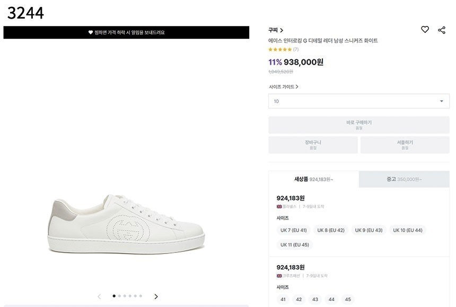The width and height of the screenshot is (456, 307).
Task: Click the five-star rating stars
Action: (280, 49)
